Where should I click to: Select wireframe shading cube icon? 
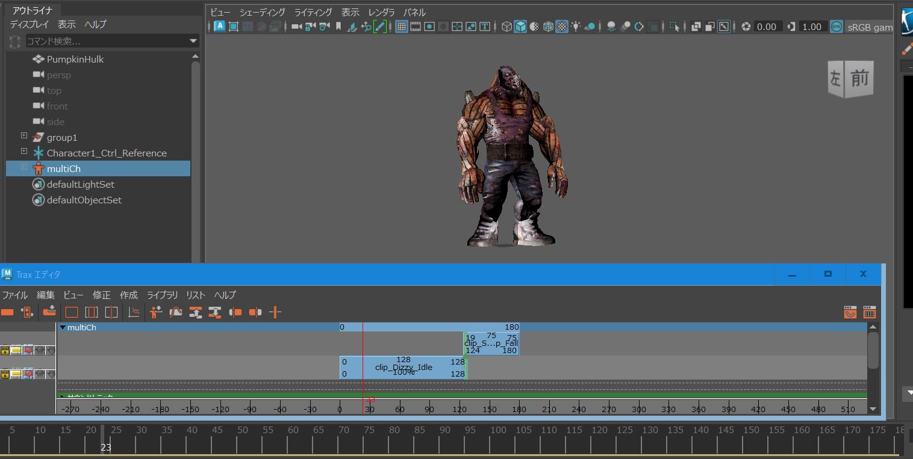[506, 26]
